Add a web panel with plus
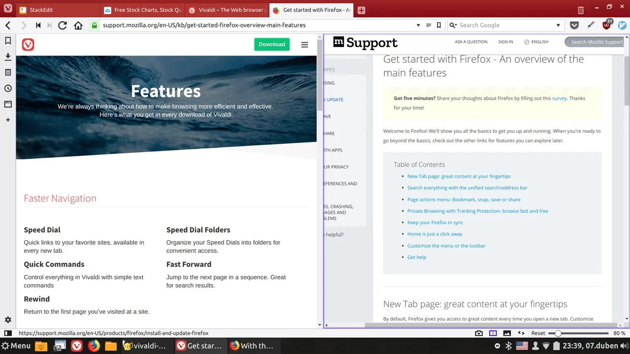This screenshot has height=354, width=630. tap(8, 120)
